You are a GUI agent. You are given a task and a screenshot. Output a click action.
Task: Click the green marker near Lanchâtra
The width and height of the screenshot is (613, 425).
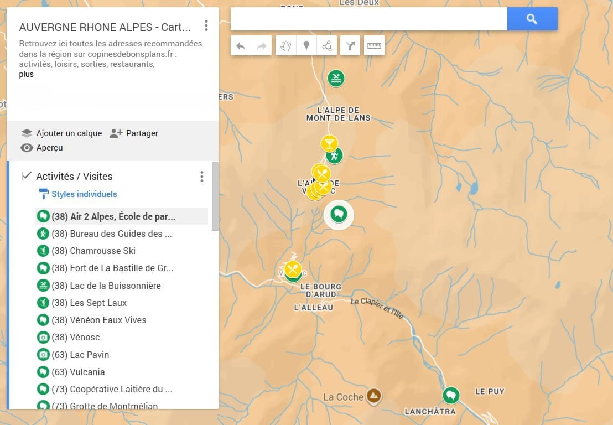pos(451,395)
